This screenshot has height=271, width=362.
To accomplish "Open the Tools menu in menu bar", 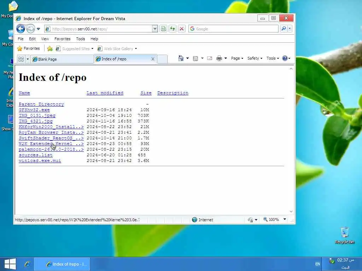I will tap(81, 39).
